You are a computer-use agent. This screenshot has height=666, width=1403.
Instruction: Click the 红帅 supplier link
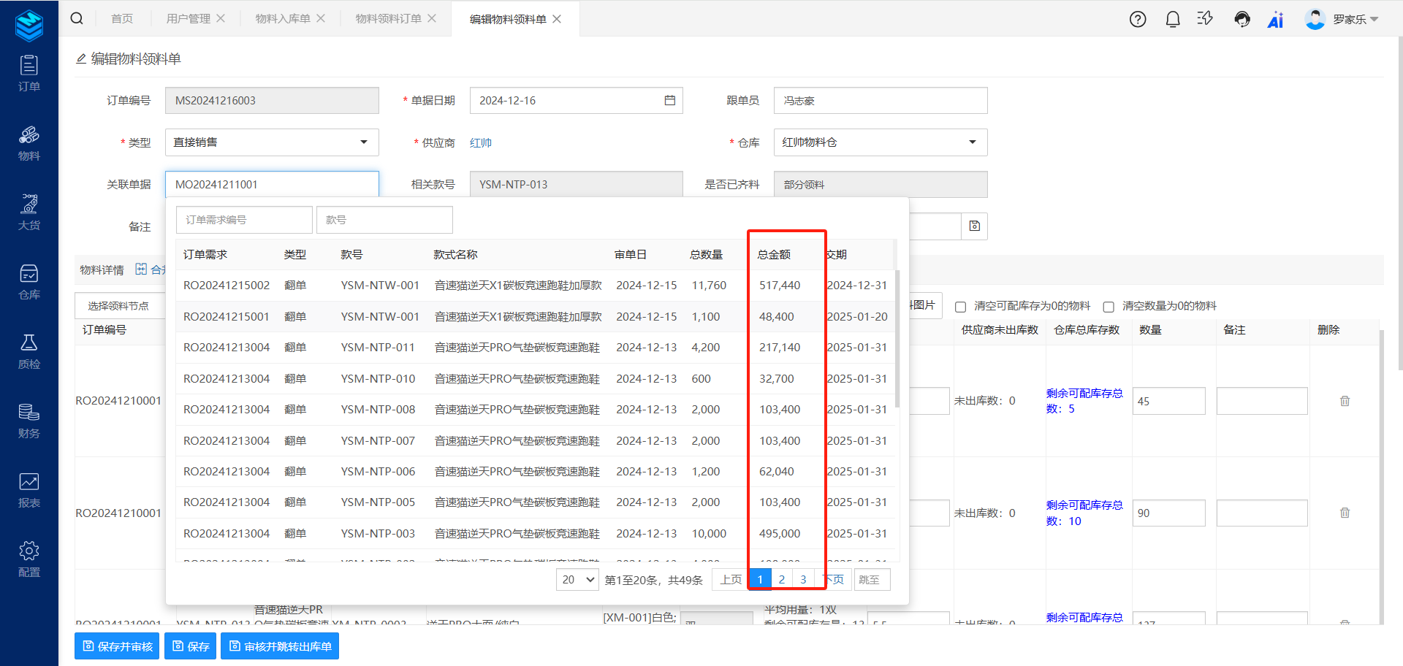[x=480, y=143]
